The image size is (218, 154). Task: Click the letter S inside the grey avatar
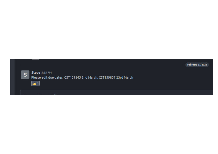(25, 75)
